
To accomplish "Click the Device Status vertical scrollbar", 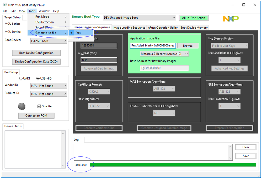I will (63, 150).
